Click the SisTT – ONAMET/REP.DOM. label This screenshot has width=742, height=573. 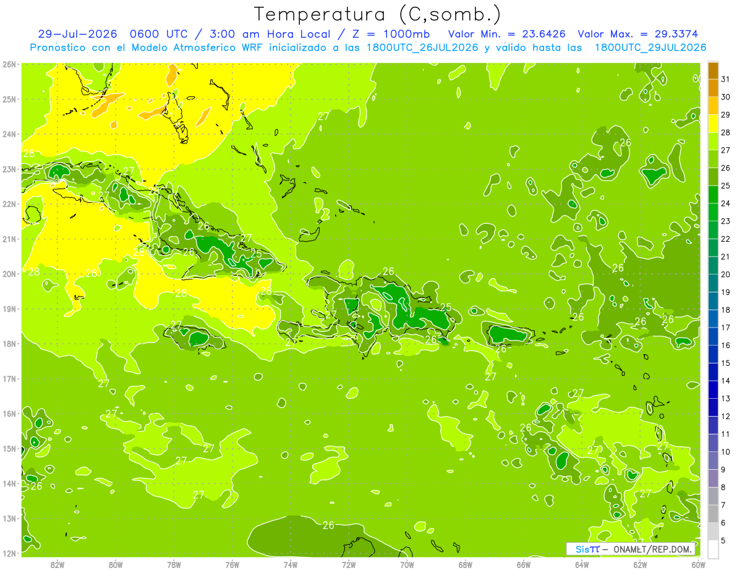point(630,549)
